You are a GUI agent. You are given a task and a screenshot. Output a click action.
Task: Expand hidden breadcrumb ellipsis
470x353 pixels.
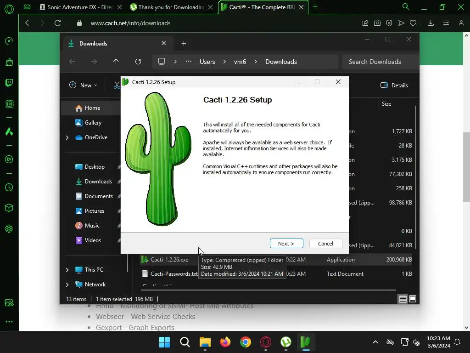point(189,61)
